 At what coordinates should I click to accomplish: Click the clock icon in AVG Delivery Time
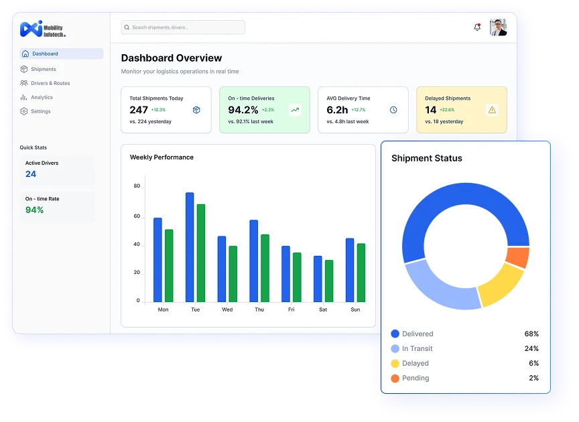point(393,110)
